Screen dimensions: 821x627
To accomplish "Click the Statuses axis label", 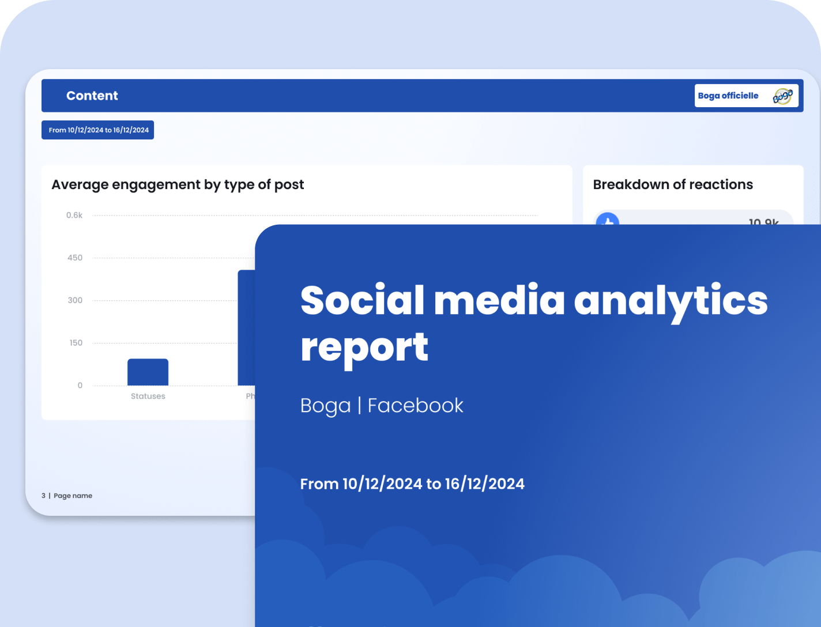I will pyautogui.click(x=148, y=396).
